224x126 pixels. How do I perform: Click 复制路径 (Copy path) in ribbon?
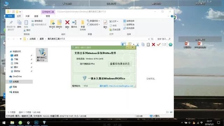[x=37, y=21]
